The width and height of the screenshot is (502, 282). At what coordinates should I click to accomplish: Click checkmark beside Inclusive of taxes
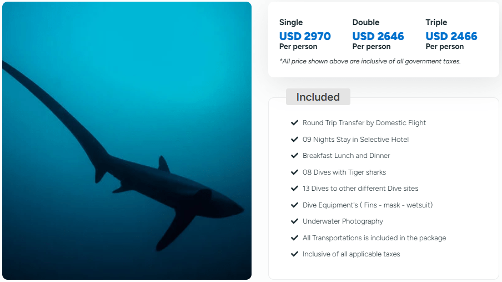tap(294, 254)
